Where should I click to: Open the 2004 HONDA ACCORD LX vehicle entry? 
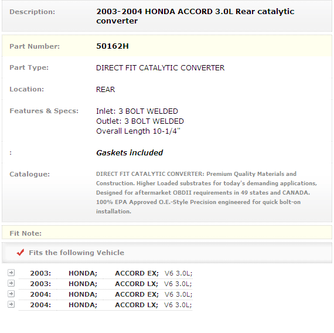[105, 305]
